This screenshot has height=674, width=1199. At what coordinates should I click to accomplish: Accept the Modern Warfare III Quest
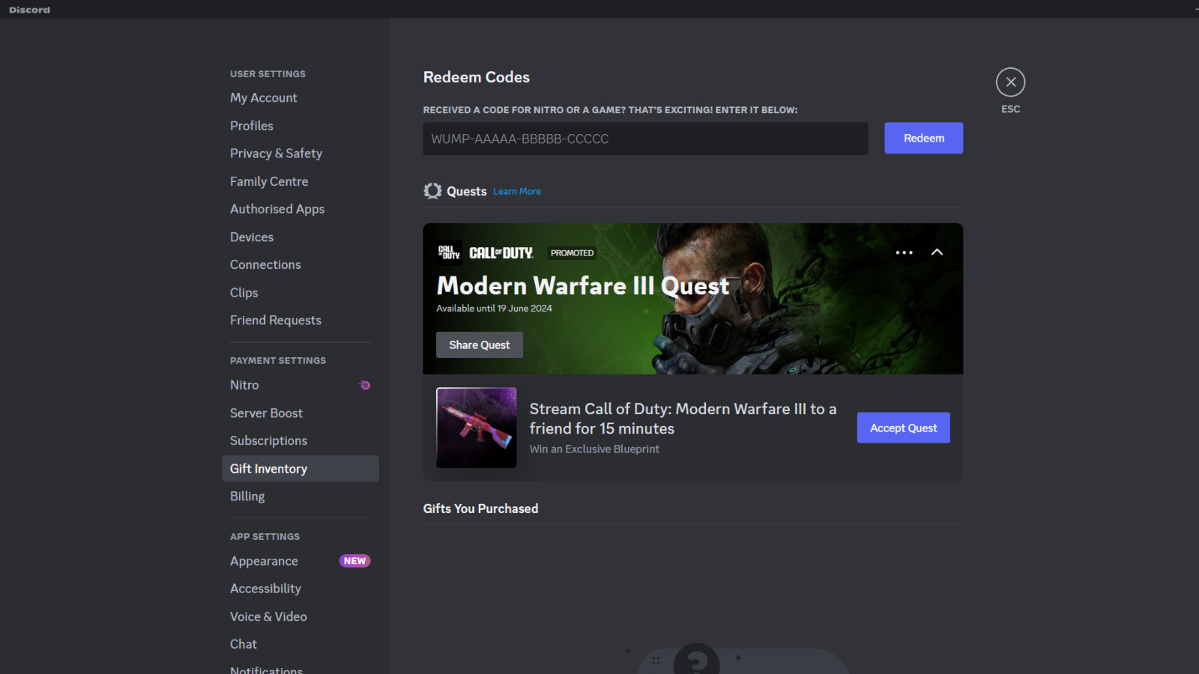click(903, 428)
